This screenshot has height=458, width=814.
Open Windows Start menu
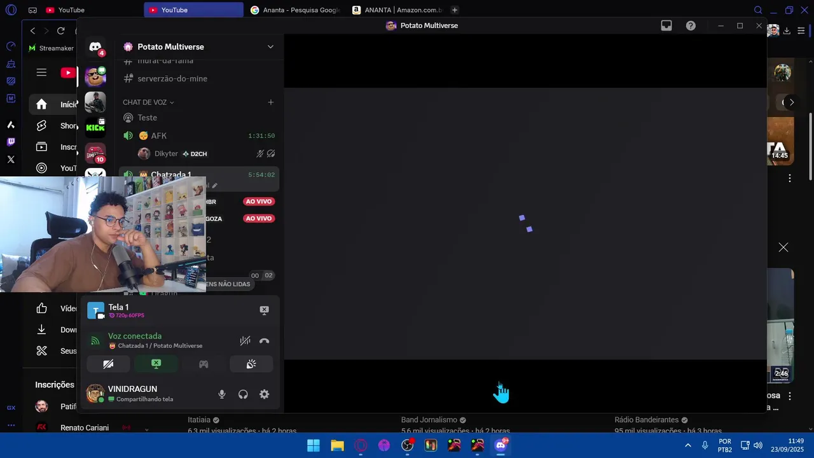(314, 445)
